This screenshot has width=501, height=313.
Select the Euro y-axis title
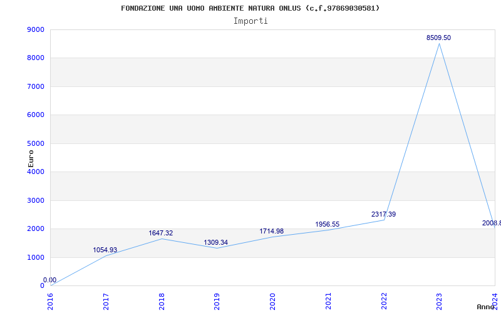pyautogui.click(x=31, y=158)
